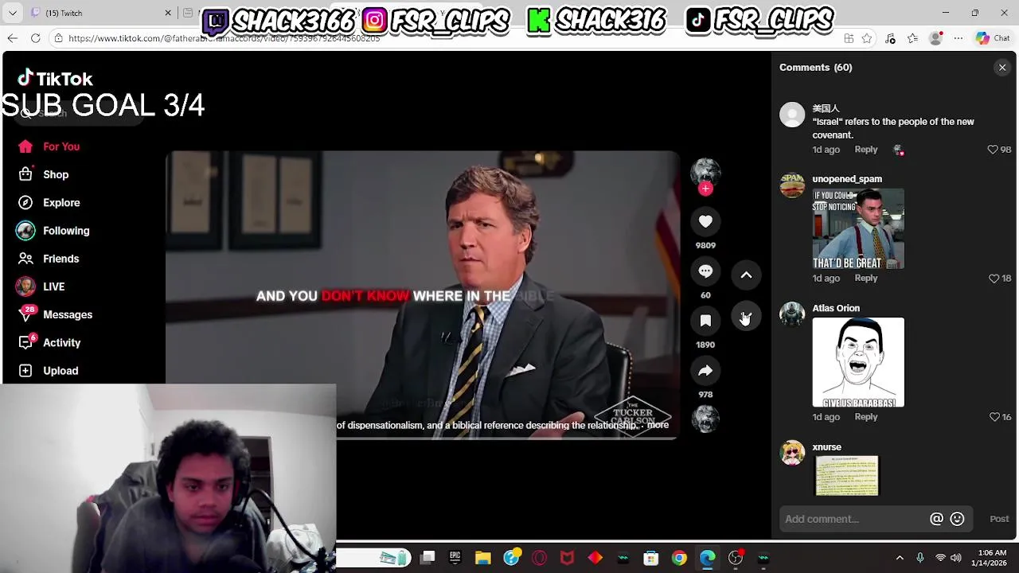Like Atlas Orion's comment with 16 likes
Viewport: 1019px width, 573px height.
click(x=994, y=417)
